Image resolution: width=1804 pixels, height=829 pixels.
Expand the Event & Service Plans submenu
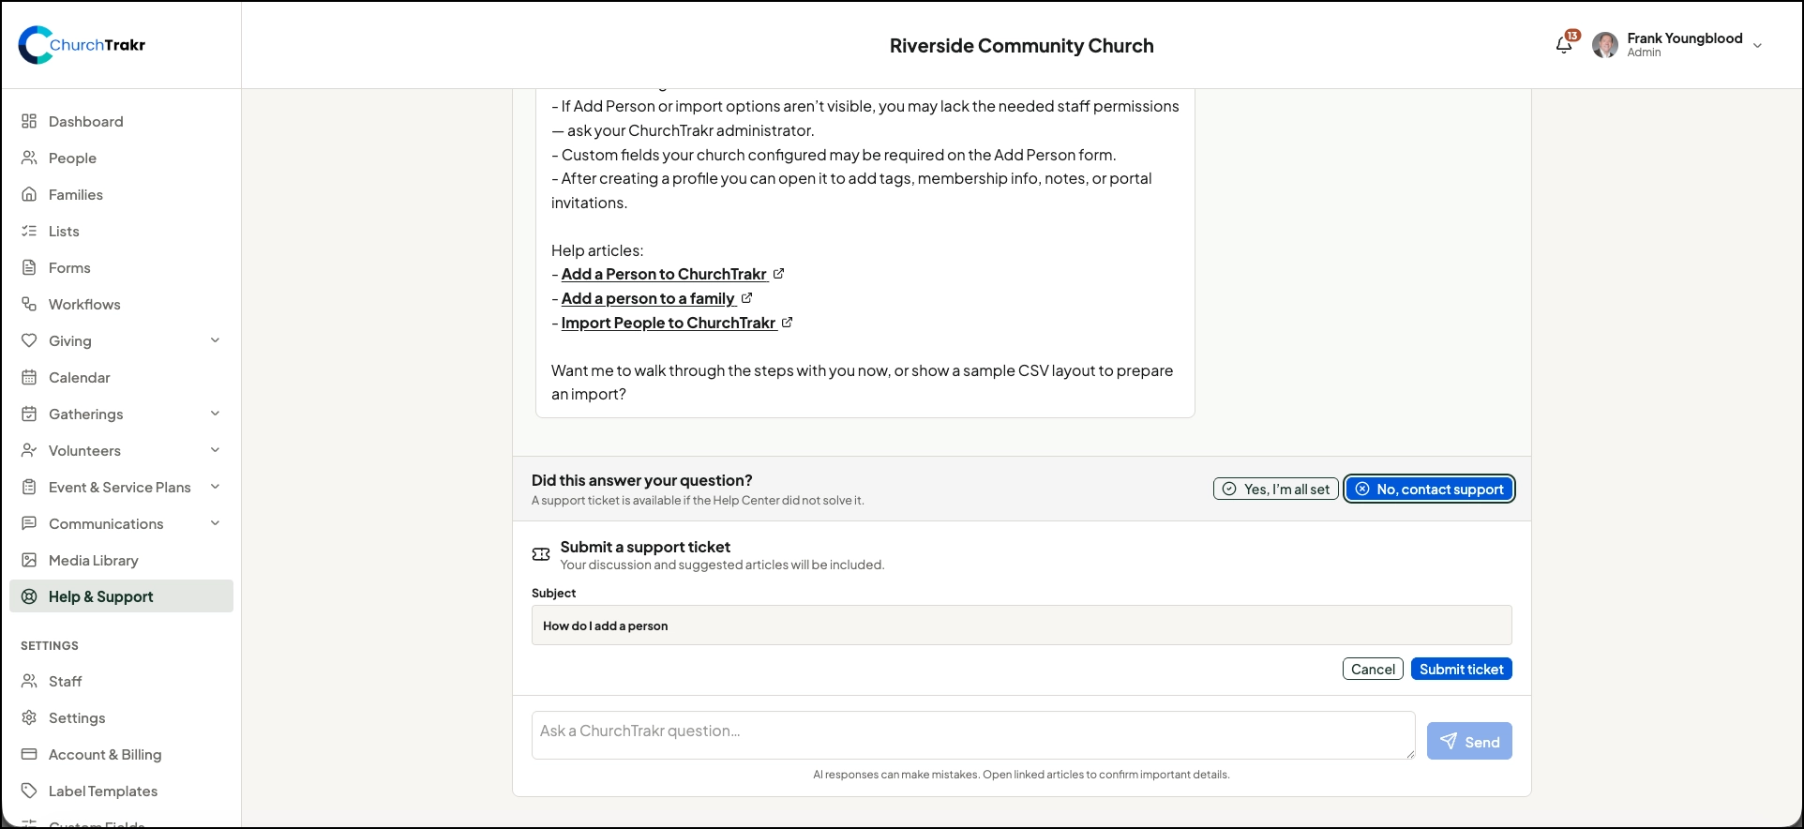point(216,487)
